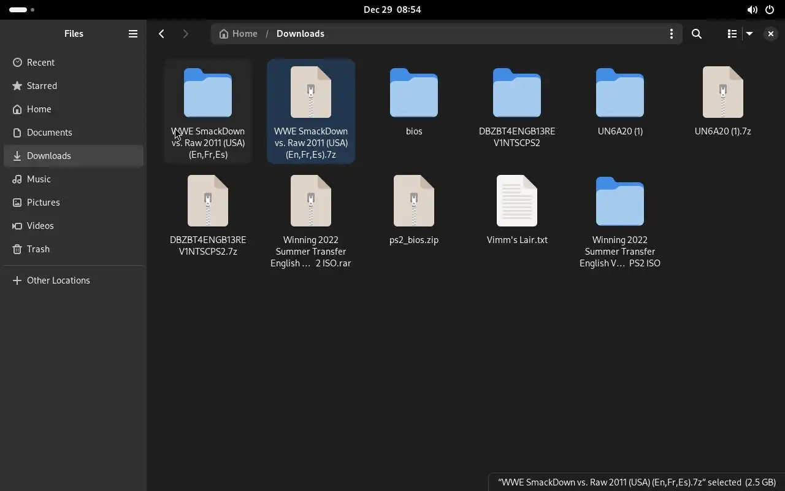Go back to previous folder

pyautogui.click(x=162, y=34)
